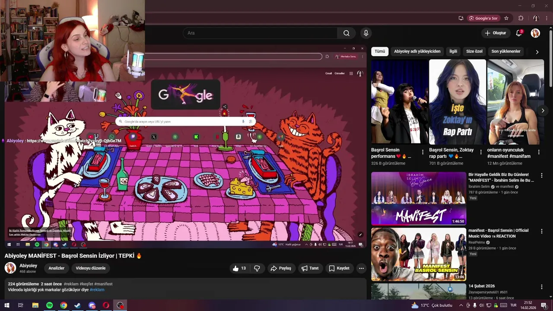Image resolution: width=553 pixels, height=311 pixels.
Task: Open more actions ellipsis under video
Action: click(361, 268)
